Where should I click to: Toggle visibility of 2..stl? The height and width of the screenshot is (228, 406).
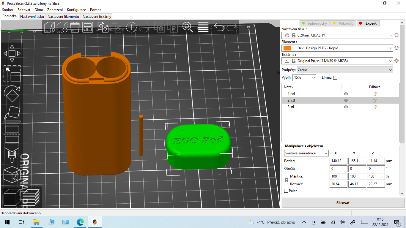[346, 100]
